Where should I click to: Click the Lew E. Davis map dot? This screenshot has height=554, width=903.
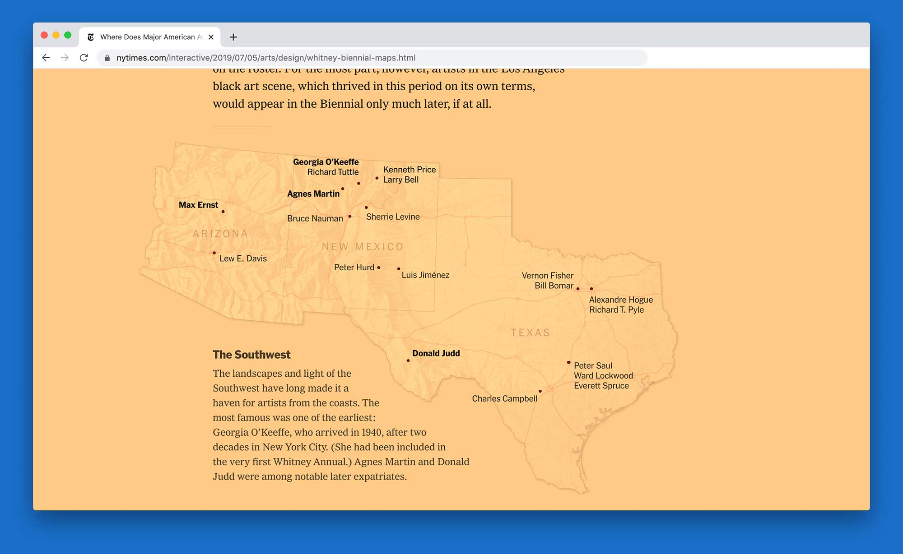click(x=214, y=253)
